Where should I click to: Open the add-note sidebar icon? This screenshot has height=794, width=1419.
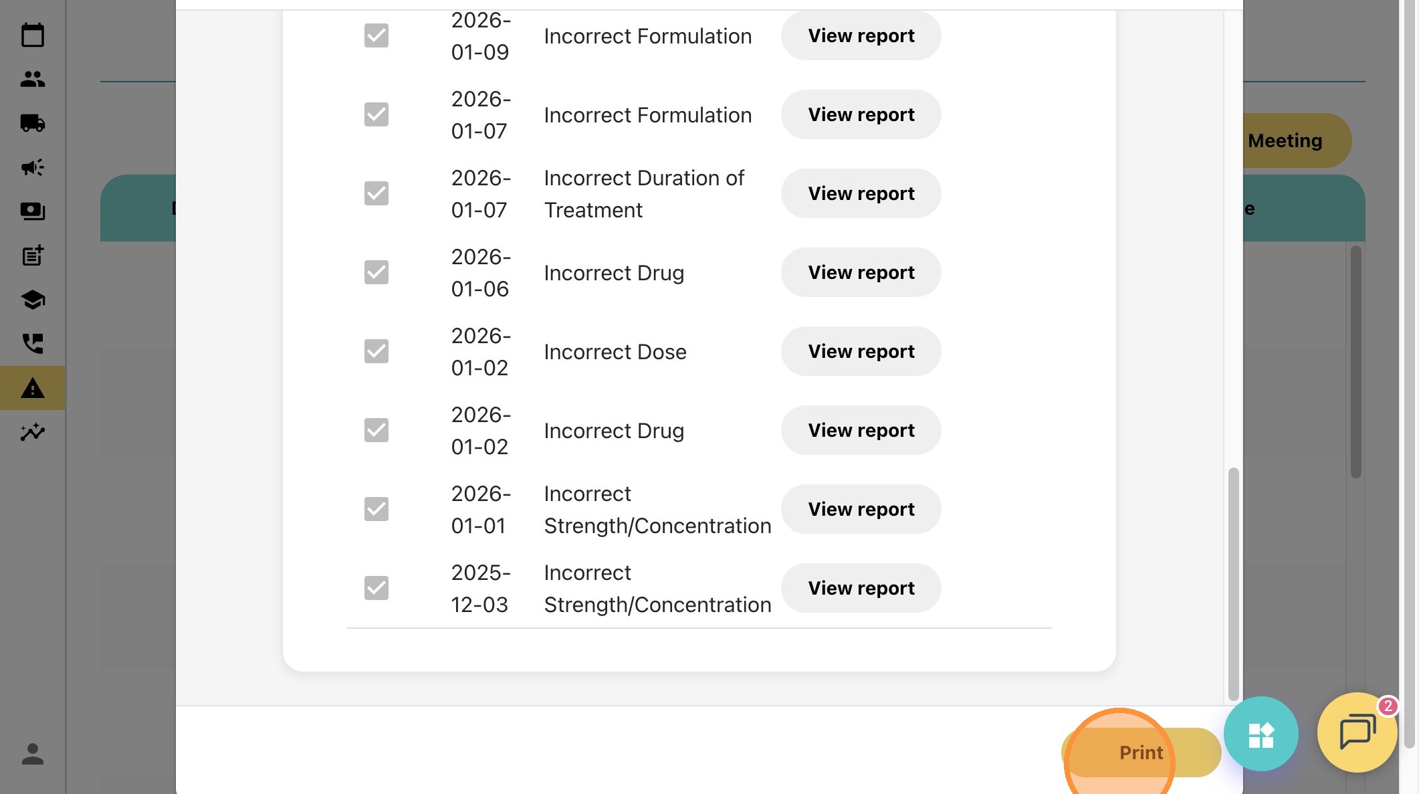coord(32,256)
